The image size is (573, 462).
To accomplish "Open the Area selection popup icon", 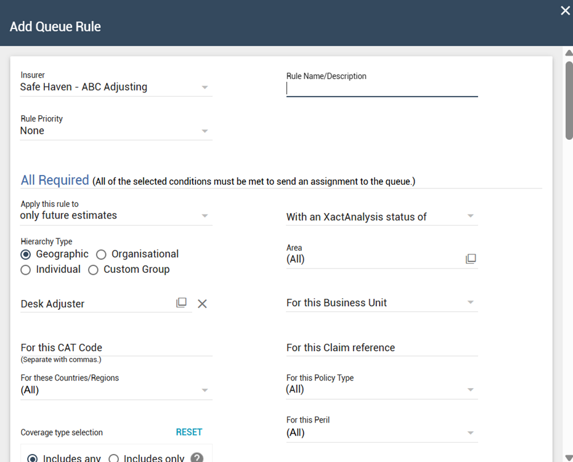I will [x=471, y=259].
